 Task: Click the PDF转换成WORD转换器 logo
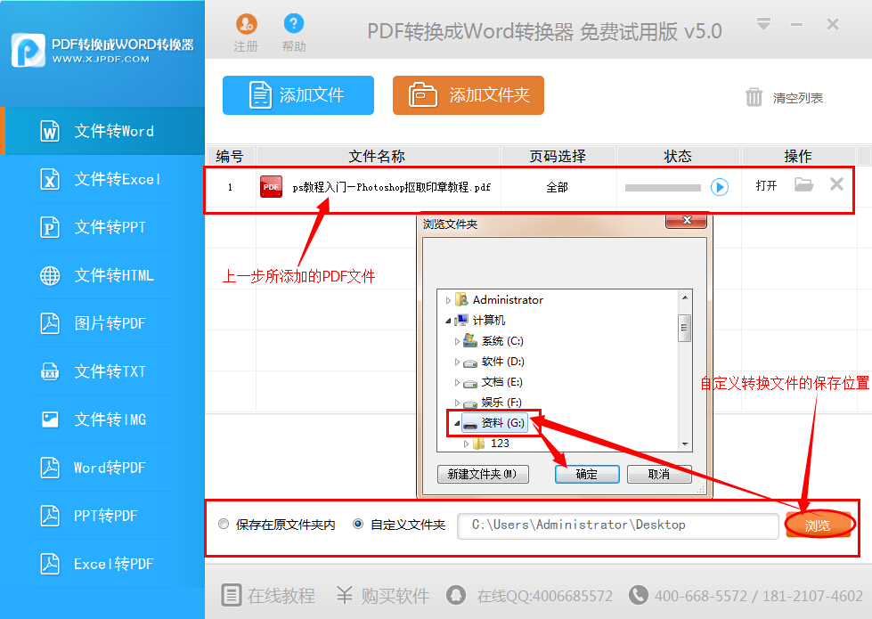tap(102, 50)
